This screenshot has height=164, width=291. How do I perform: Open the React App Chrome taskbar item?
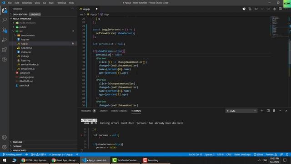(x=65, y=160)
